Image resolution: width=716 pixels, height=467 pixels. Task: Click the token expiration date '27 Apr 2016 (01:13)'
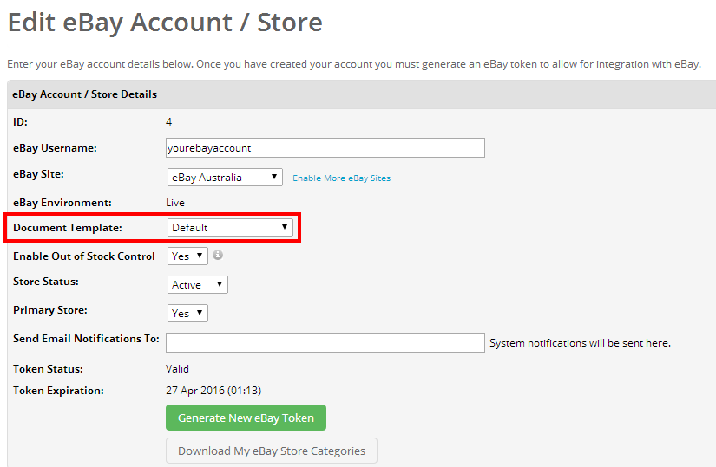[x=213, y=391]
